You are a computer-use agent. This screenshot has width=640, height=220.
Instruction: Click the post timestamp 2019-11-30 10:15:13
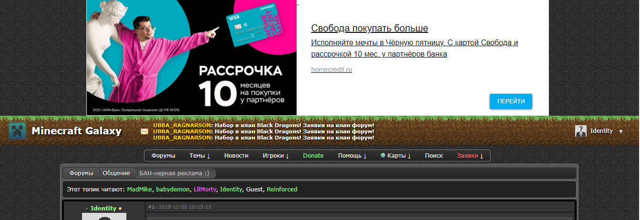(x=185, y=207)
